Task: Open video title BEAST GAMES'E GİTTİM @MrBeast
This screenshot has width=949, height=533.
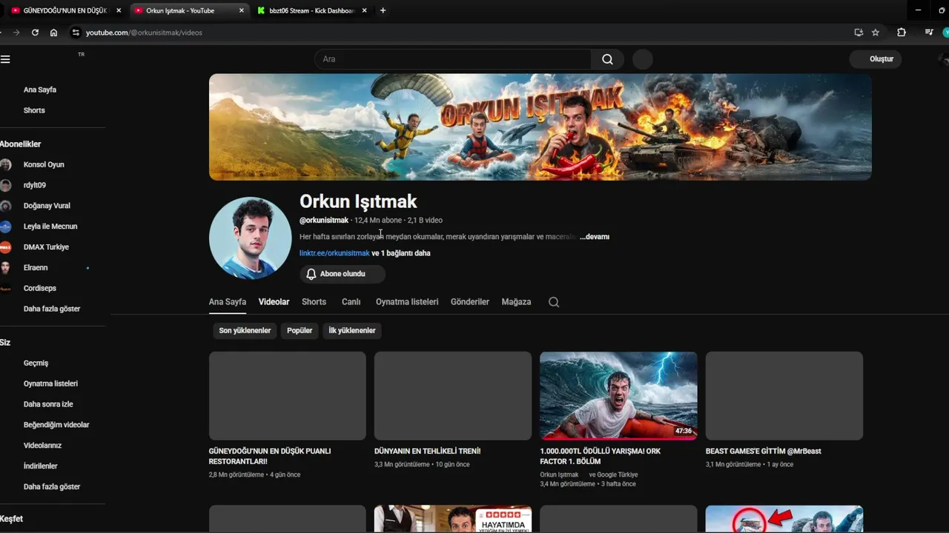Action: coord(764,451)
